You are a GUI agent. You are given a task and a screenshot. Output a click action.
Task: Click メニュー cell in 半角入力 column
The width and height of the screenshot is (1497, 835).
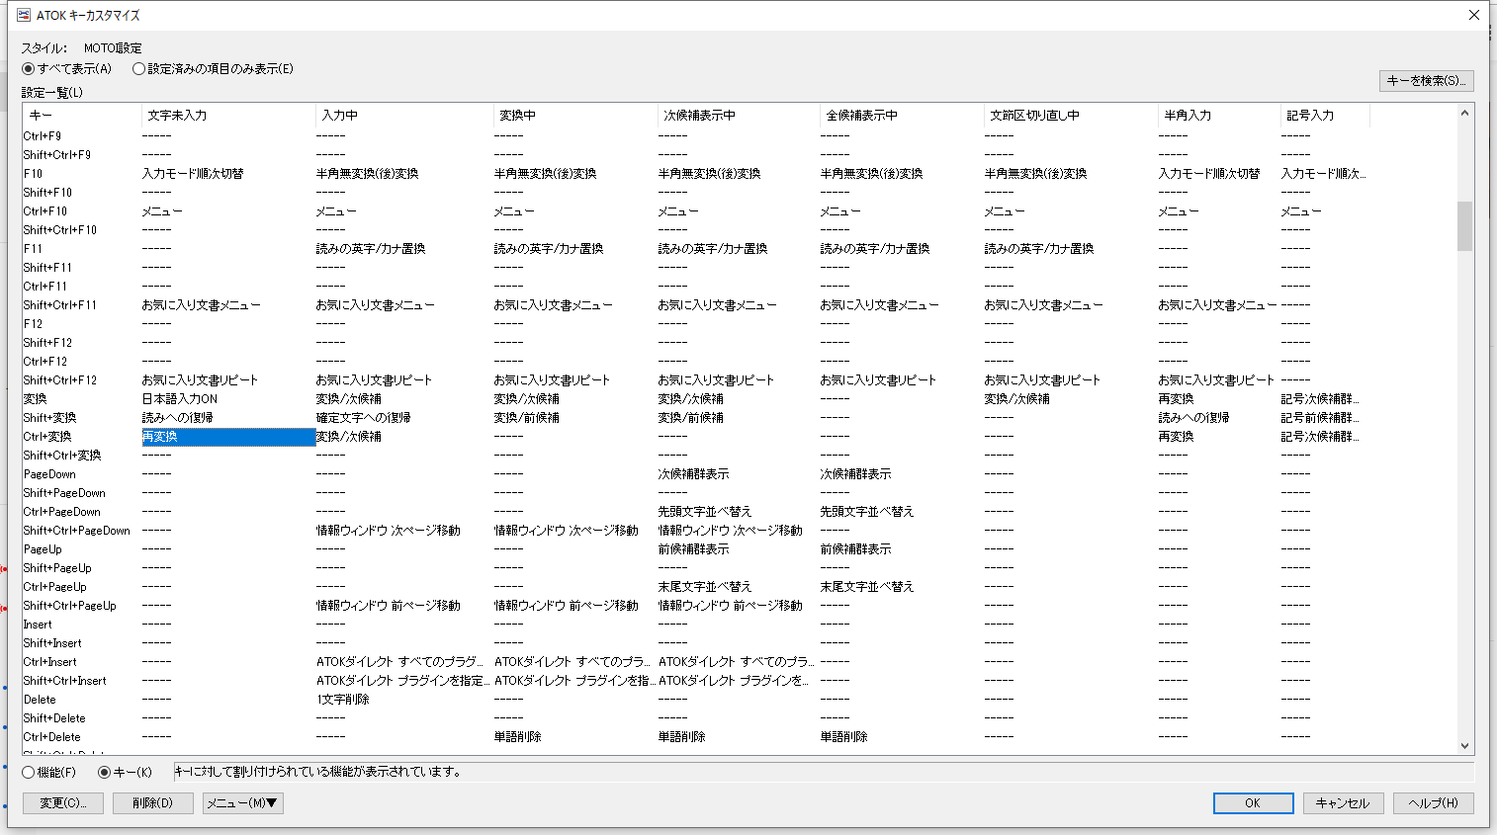1179,211
